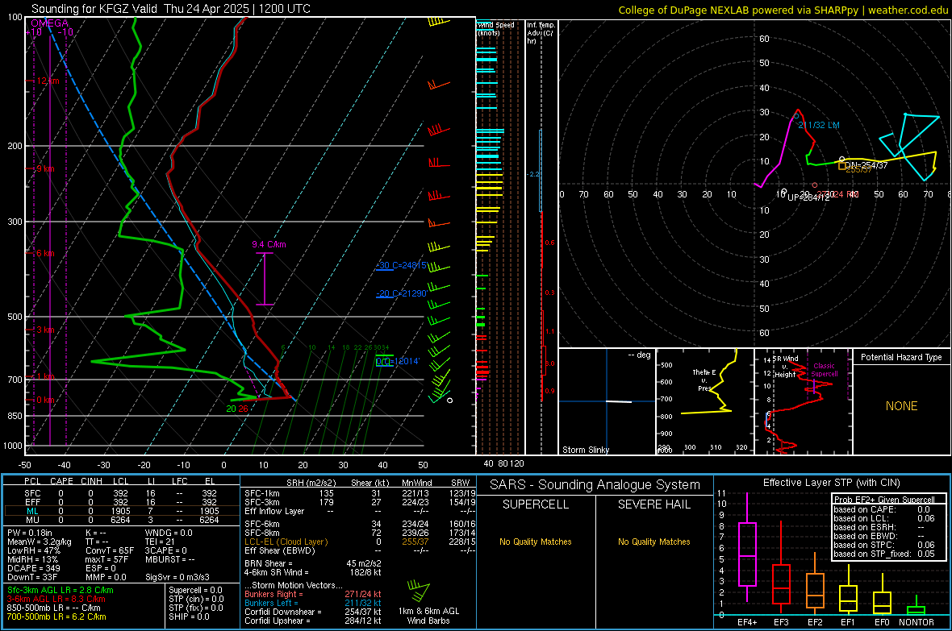Click the Classic Supercell label

point(824,370)
